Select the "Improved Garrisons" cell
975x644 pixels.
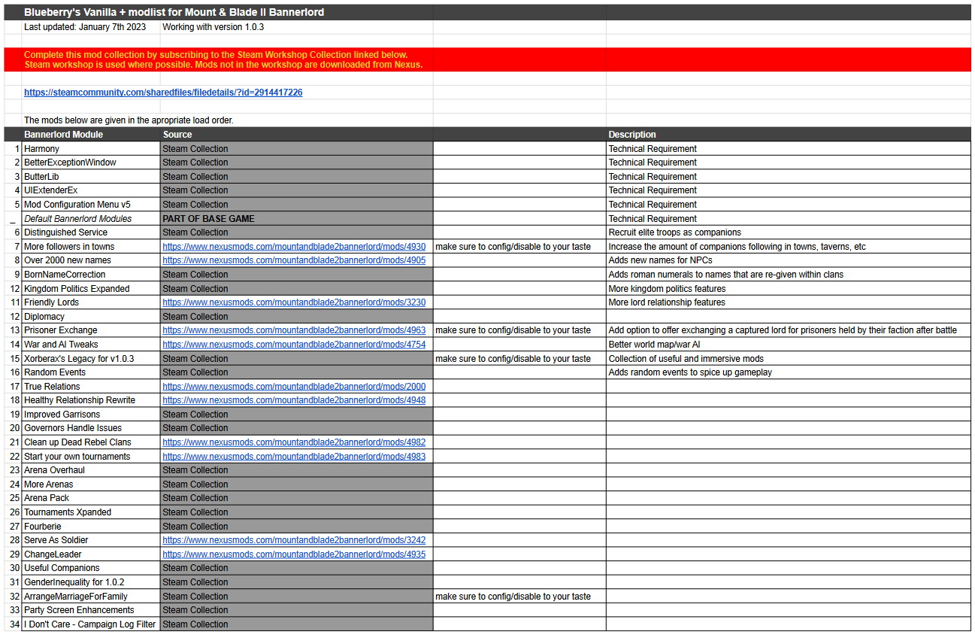[91, 415]
